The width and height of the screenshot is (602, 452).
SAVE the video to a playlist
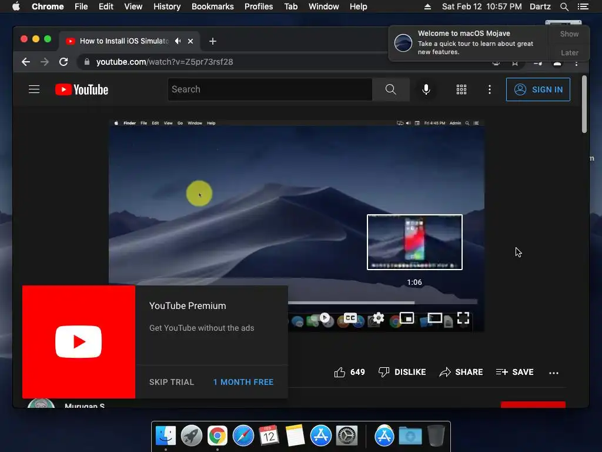[x=514, y=372]
